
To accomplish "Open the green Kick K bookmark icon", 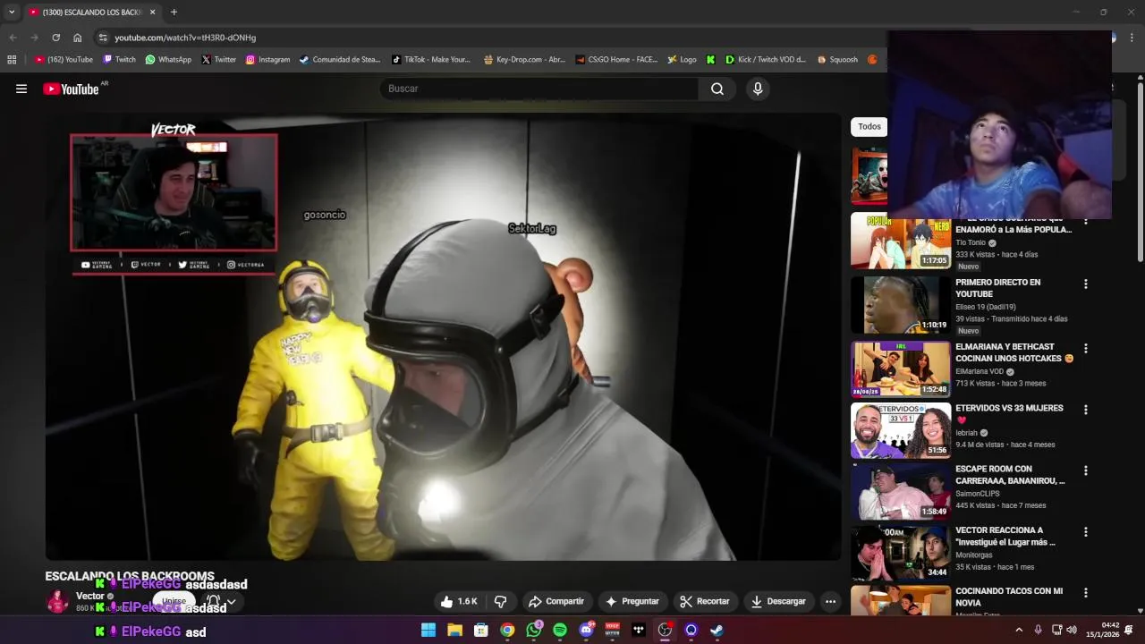I will coord(710,60).
